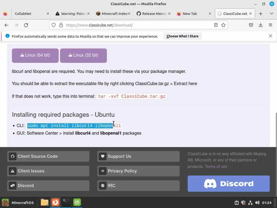The image size is (277, 208).
Task: Click the URL address bar
Action: (x=138, y=25)
